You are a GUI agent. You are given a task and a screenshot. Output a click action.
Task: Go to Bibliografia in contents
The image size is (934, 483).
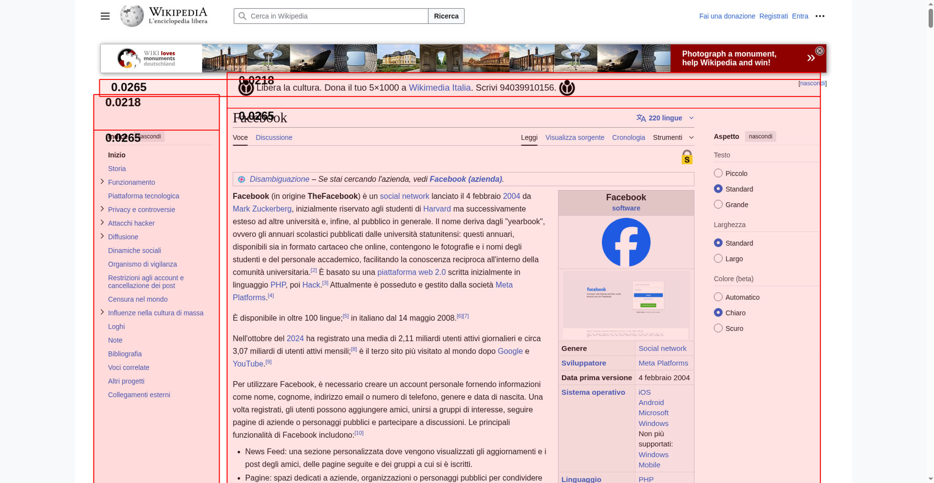click(x=125, y=354)
